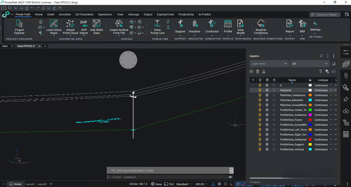Open the ISO-25 dimension style dropdown
Viewport: 351px width, 187px height.
tap(201, 184)
